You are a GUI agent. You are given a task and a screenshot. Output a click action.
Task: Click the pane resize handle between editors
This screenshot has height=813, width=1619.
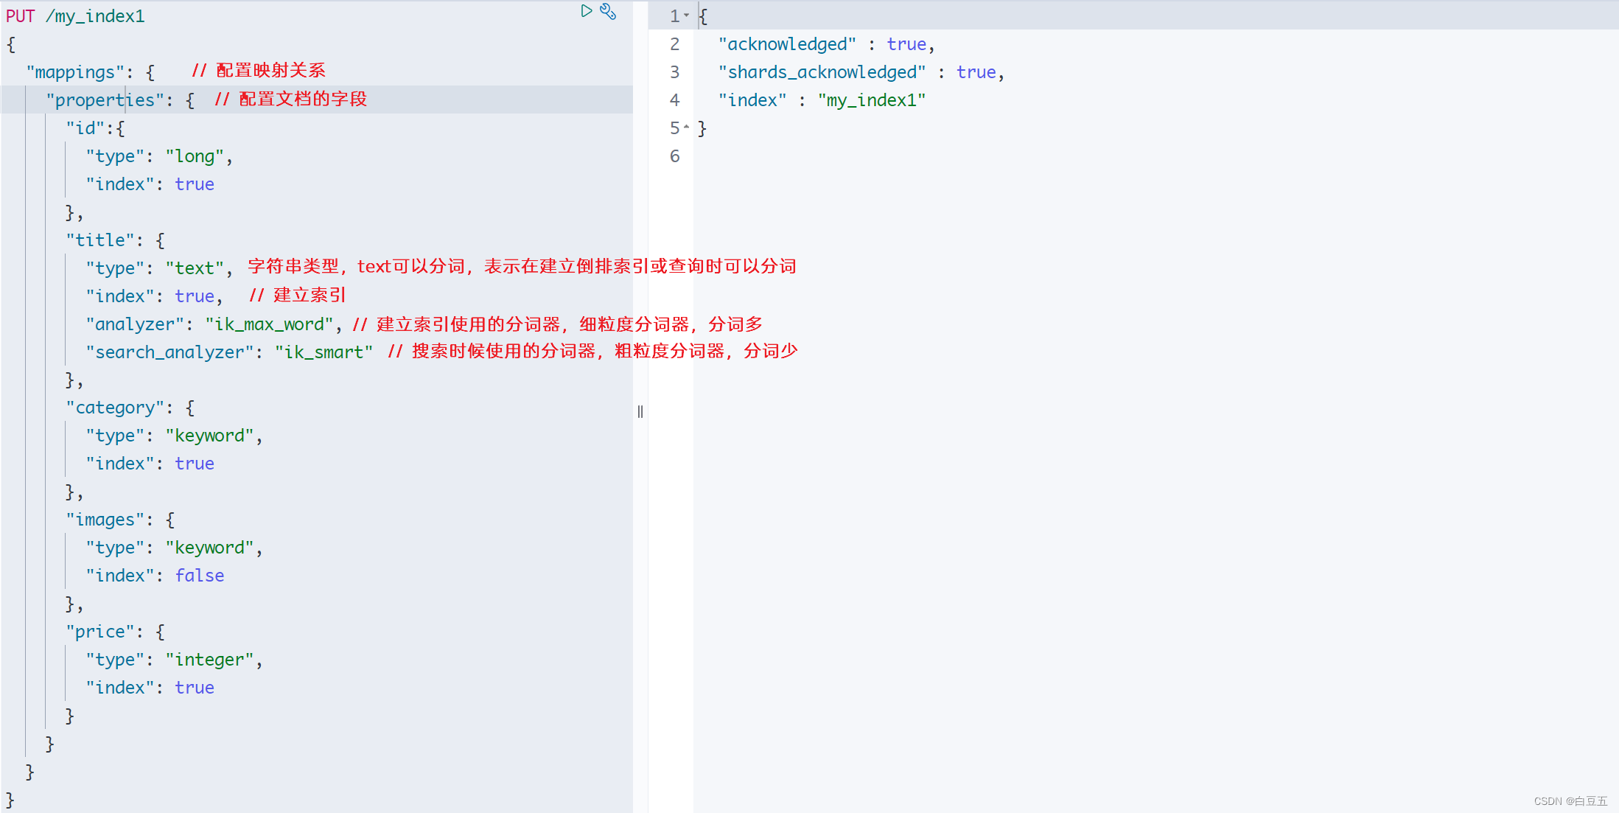point(640,411)
